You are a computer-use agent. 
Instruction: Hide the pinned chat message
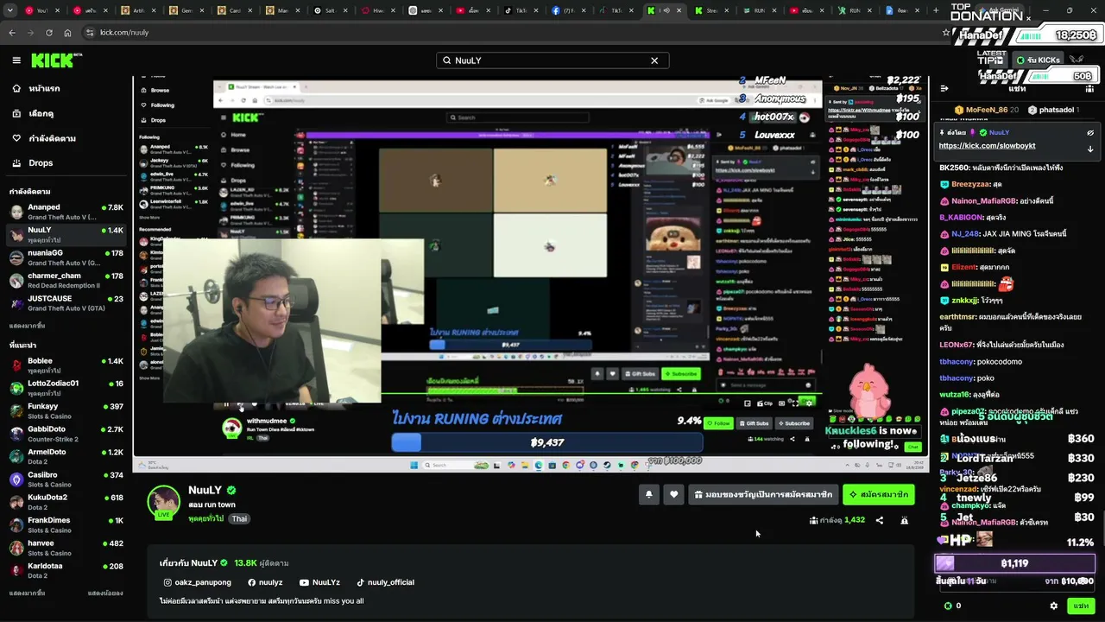1090,133
